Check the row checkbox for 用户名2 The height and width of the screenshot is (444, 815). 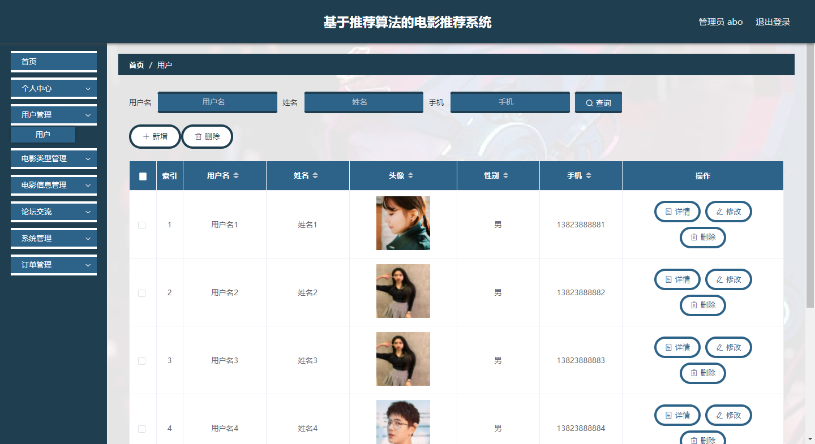(x=142, y=292)
